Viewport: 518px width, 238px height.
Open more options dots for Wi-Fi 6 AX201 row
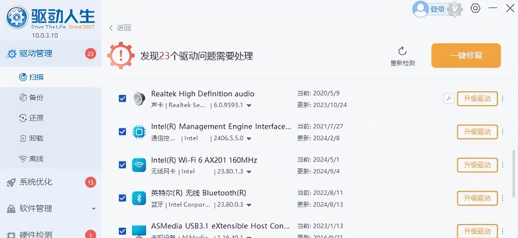pos(502,165)
